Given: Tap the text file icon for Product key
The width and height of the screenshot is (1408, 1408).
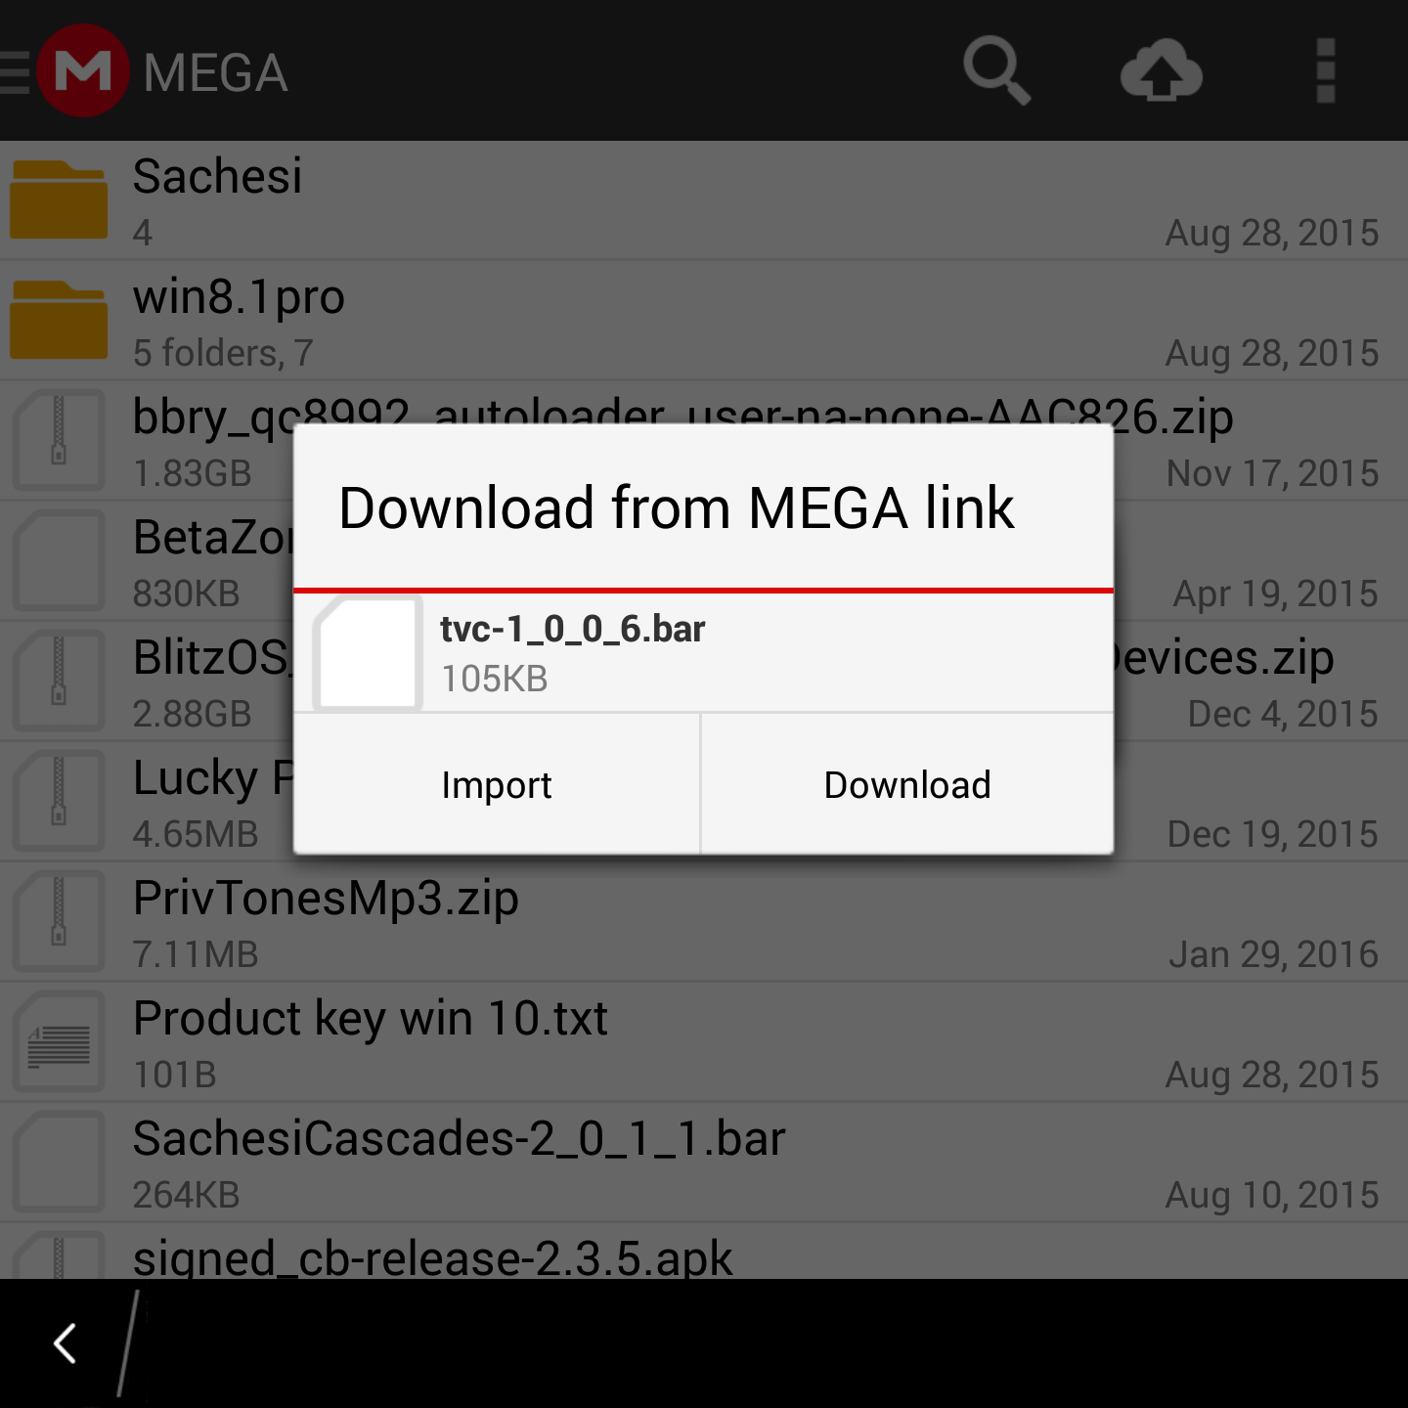Looking at the screenshot, I should (x=59, y=1041).
